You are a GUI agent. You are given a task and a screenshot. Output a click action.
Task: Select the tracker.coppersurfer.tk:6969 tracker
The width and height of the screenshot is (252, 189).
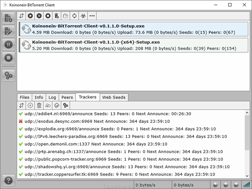click(x=131, y=174)
